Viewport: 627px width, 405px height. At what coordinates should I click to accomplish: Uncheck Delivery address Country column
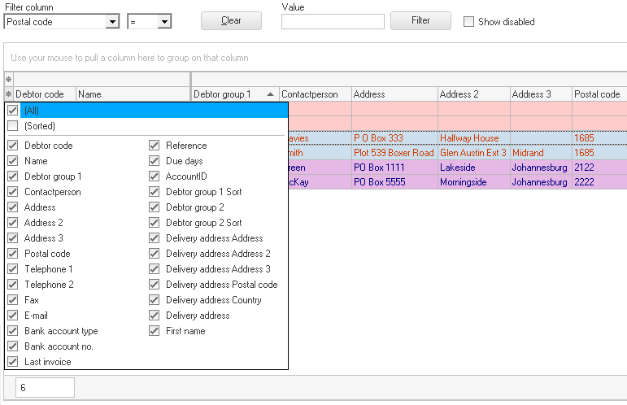point(154,300)
